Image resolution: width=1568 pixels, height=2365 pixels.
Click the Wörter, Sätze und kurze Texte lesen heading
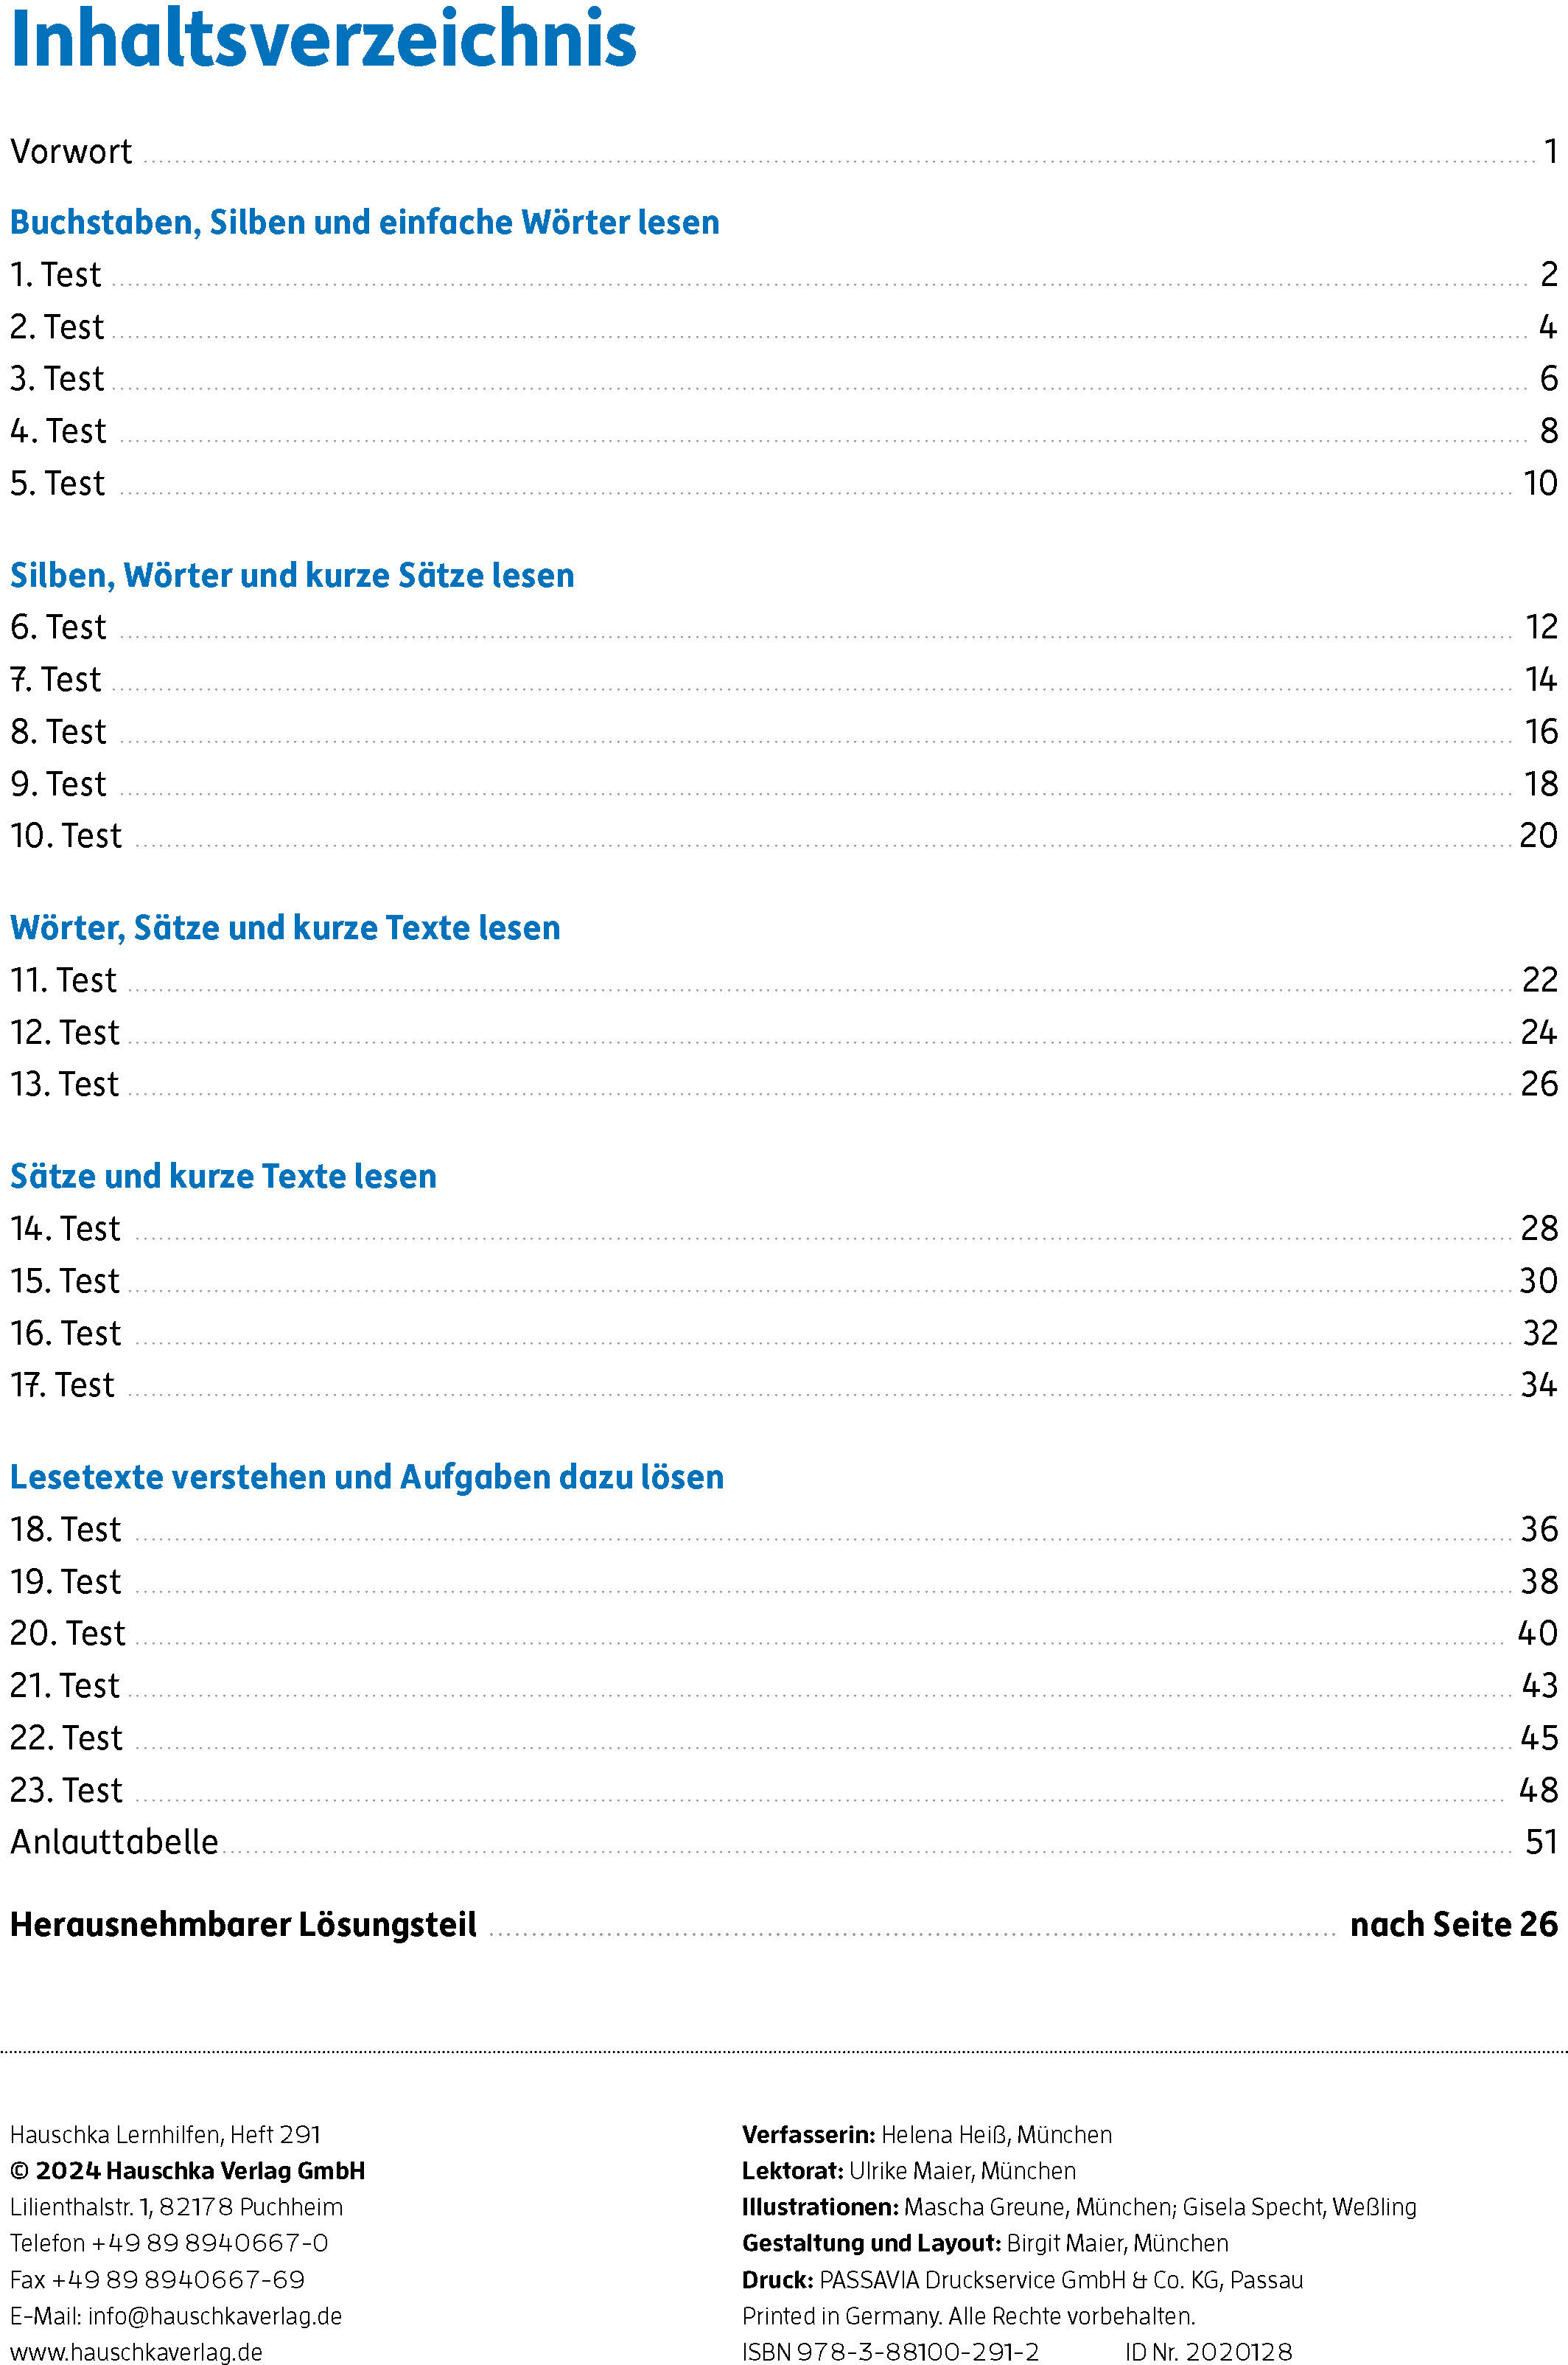(x=285, y=928)
